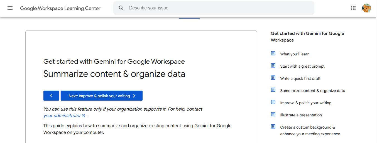Click Next: Improve & polish your writing button
The height and width of the screenshot is (143, 377).
[102, 96]
